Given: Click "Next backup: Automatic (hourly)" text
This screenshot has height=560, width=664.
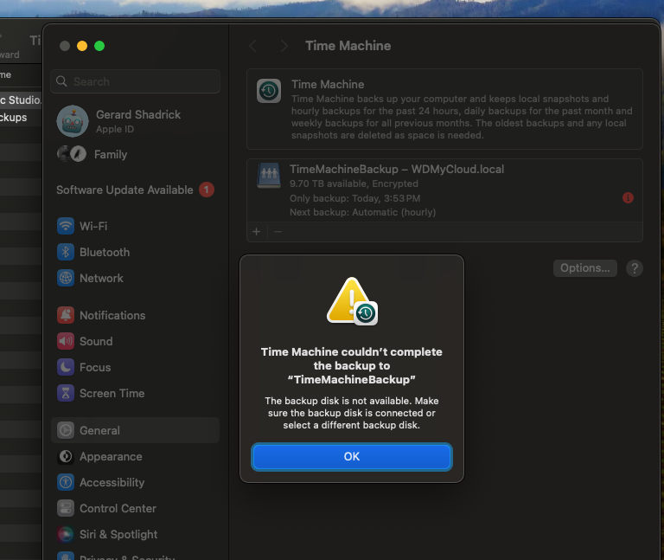Looking at the screenshot, I should click(362, 212).
